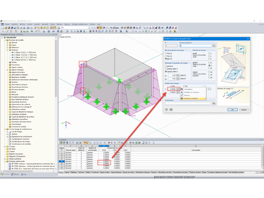The height and width of the screenshot is (198, 264).
Task: Choose Précision complète from context menu
Action: (x=193, y=98)
